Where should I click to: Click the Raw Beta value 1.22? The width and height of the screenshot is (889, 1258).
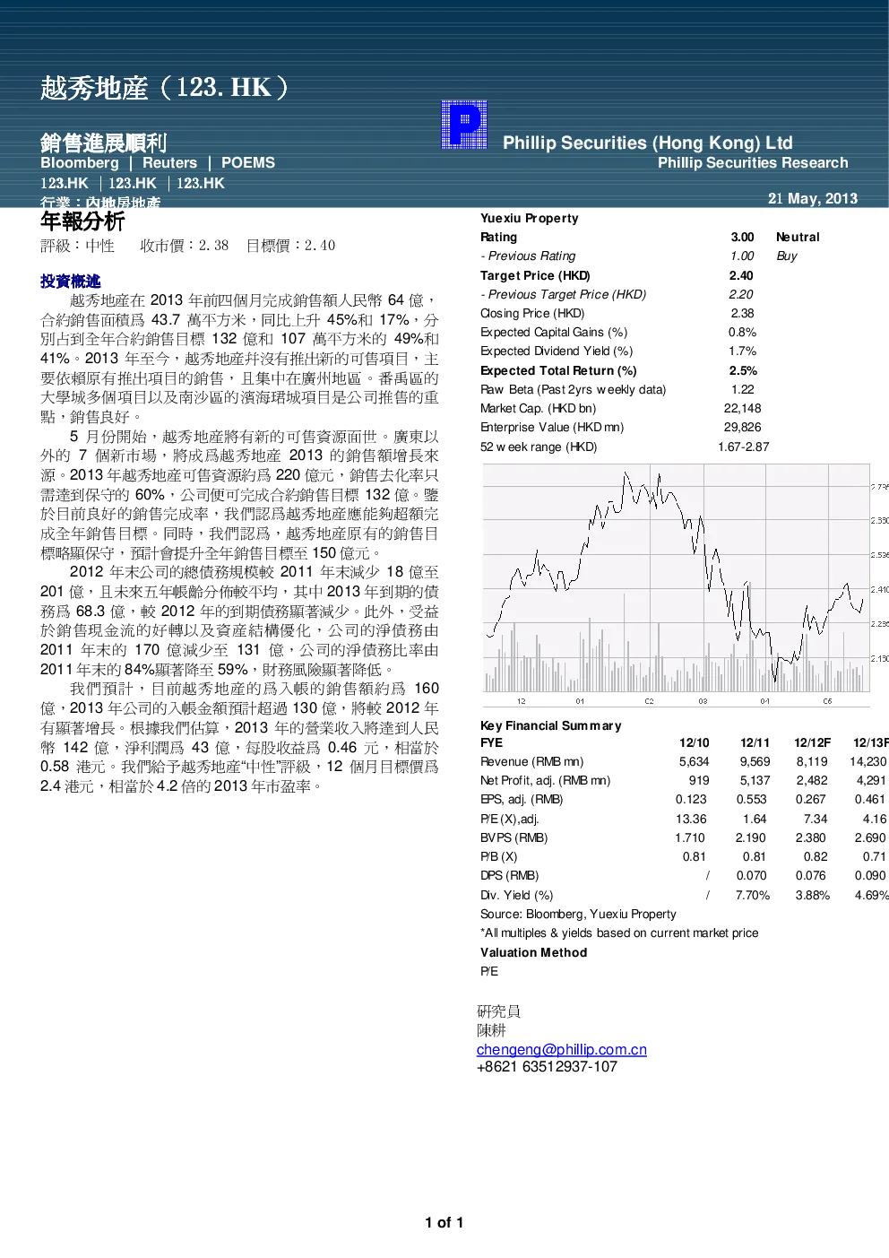point(742,389)
